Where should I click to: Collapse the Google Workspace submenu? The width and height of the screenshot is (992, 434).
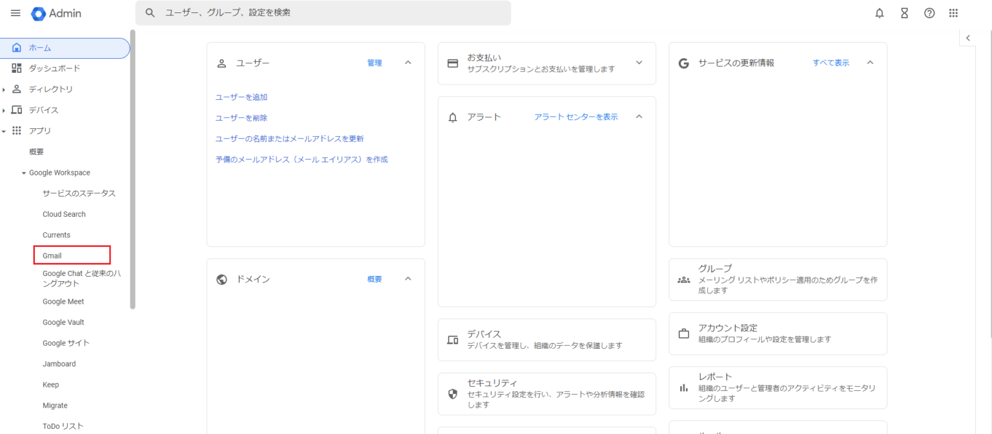point(24,173)
